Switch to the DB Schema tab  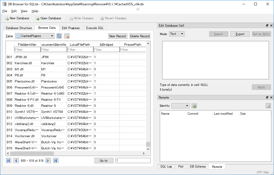click(198, 167)
